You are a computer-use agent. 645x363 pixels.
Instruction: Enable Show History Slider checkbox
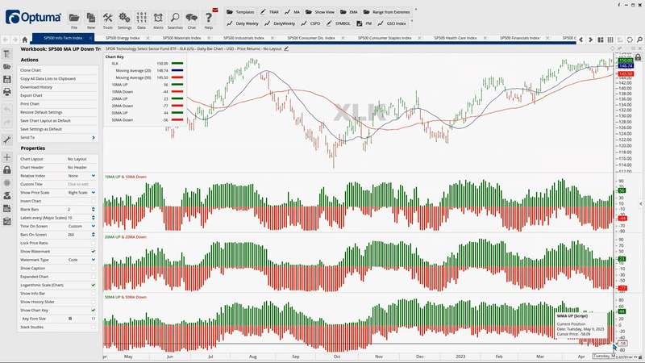(94, 302)
